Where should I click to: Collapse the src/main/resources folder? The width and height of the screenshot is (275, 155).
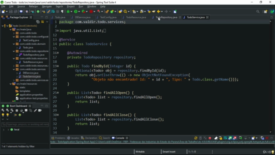tap(10, 84)
